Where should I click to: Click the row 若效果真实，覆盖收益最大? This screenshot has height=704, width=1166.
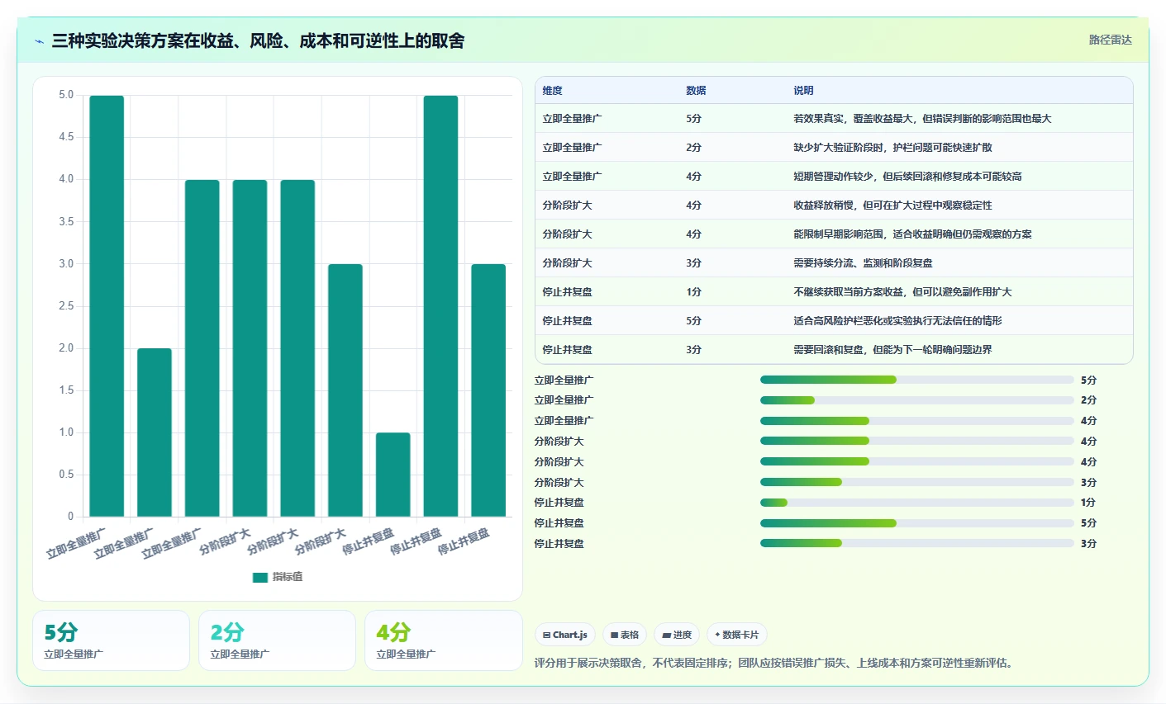pyautogui.click(x=834, y=119)
